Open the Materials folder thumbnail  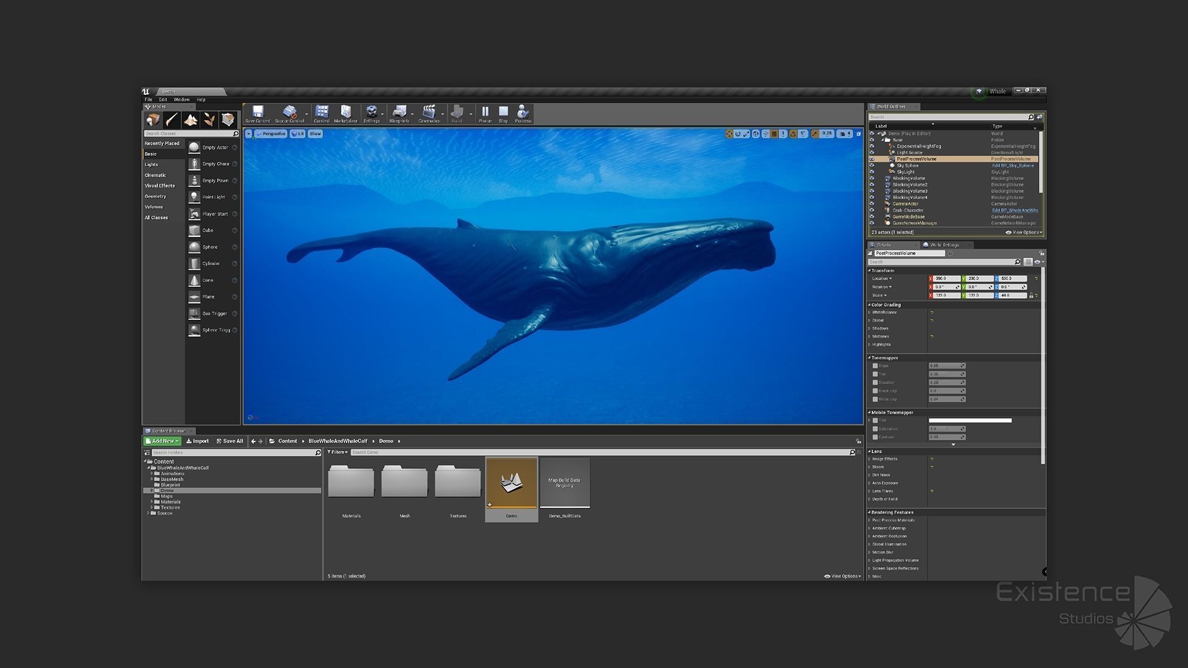tap(351, 482)
